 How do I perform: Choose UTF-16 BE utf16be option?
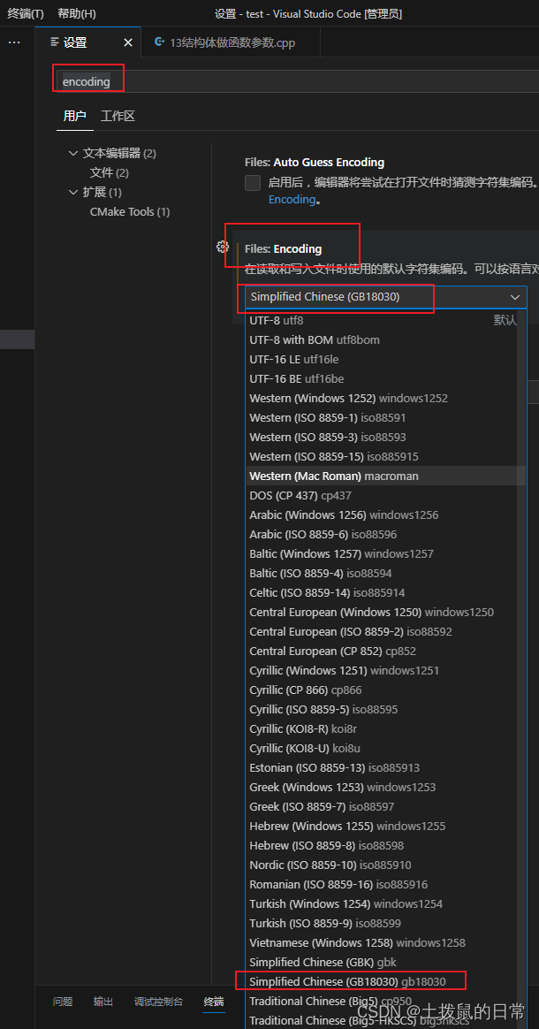click(x=385, y=378)
